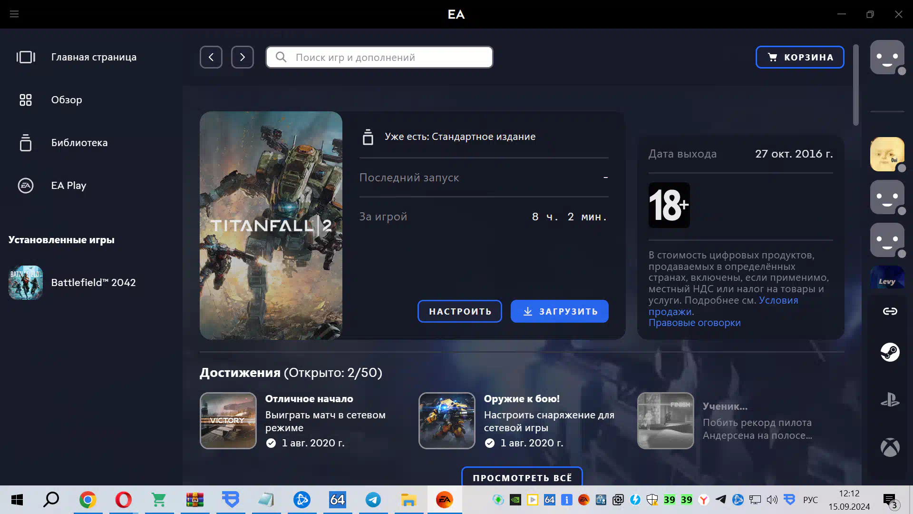Open friend with yellow face avatar
Screen dimensions: 913x514
tap(887, 154)
